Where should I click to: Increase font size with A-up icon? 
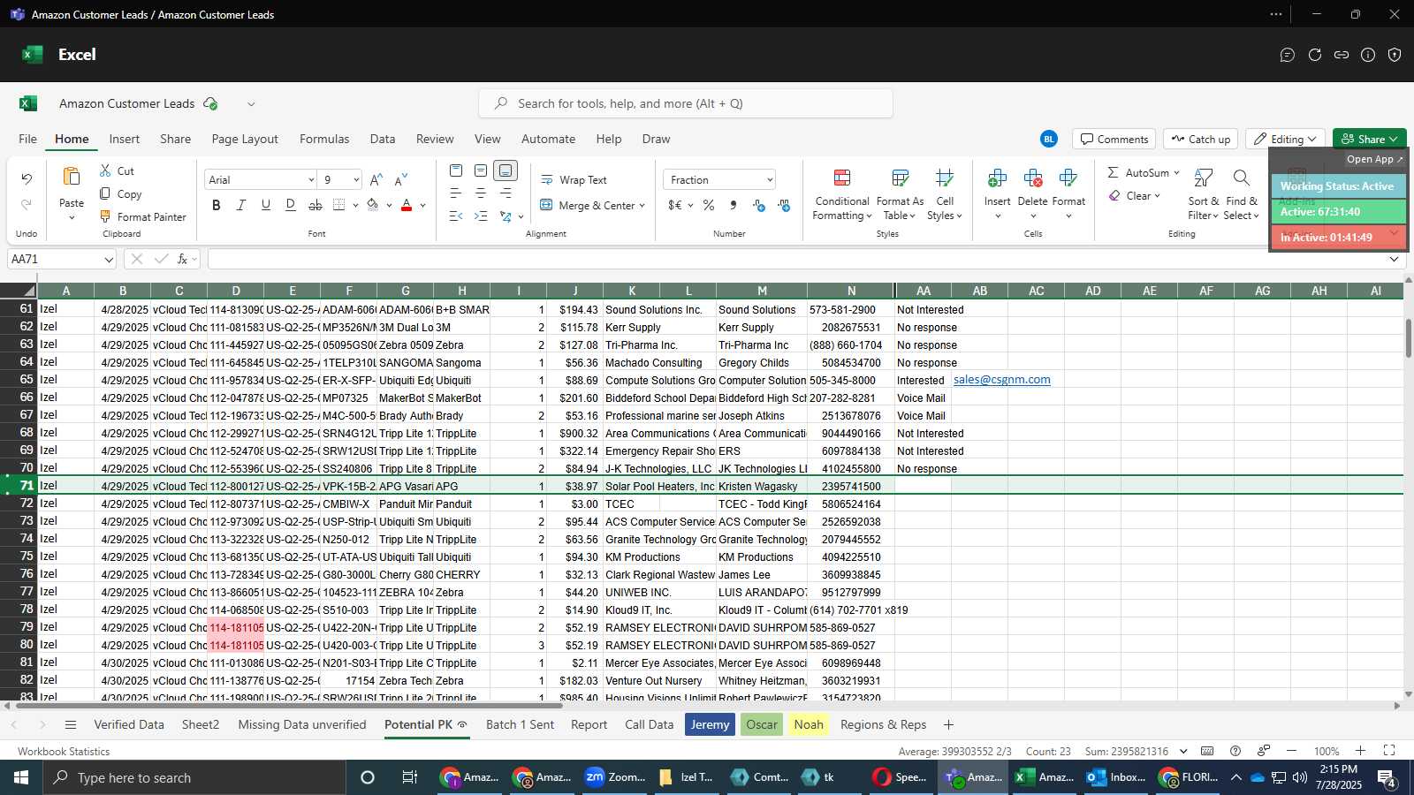tap(376, 179)
